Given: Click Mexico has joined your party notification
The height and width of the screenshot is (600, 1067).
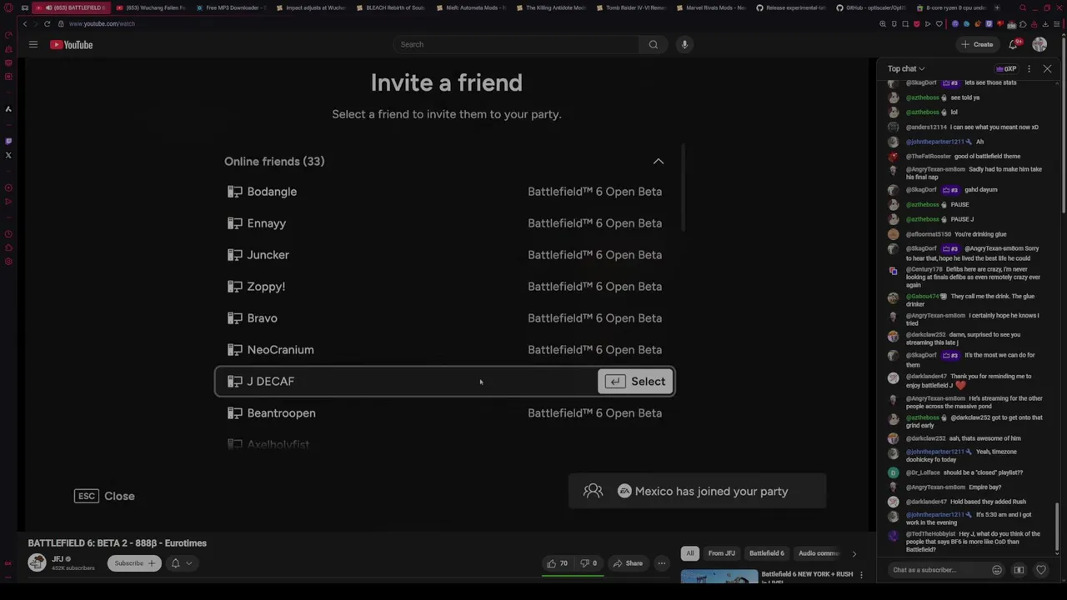Looking at the screenshot, I should pos(697,491).
